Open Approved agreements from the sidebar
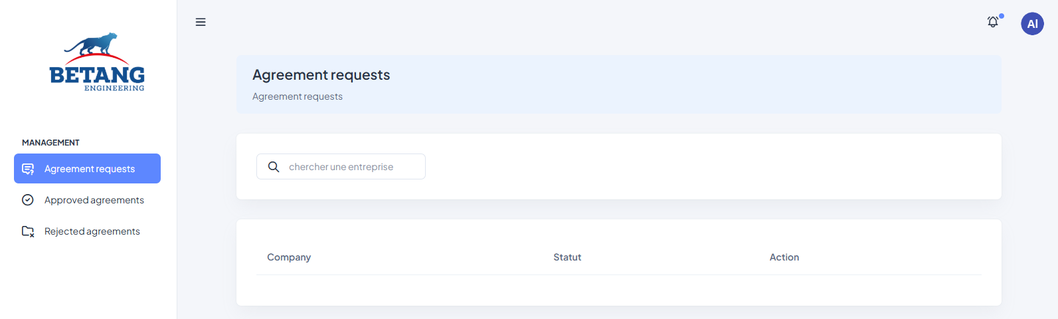The image size is (1058, 319). coord(94,200)
